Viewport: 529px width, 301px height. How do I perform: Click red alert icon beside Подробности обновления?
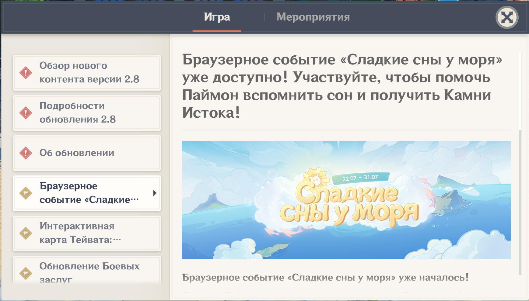point(26,113)
